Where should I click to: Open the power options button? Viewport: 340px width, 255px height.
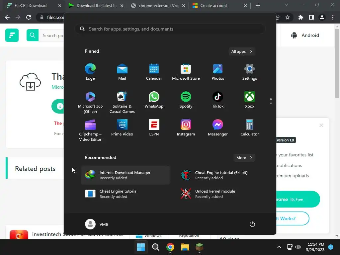252,224
